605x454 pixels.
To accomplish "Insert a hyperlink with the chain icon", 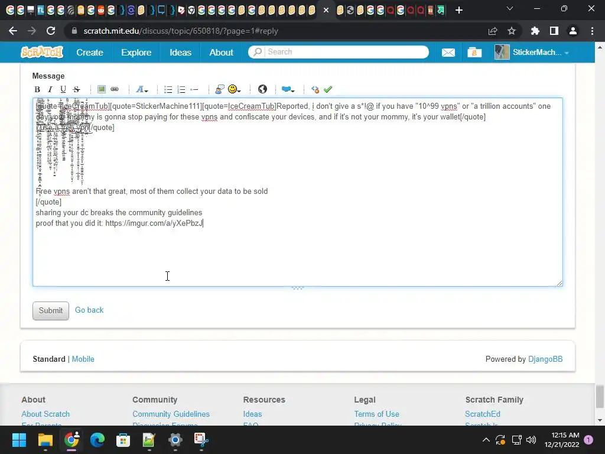I will click(x=115, y=89).
